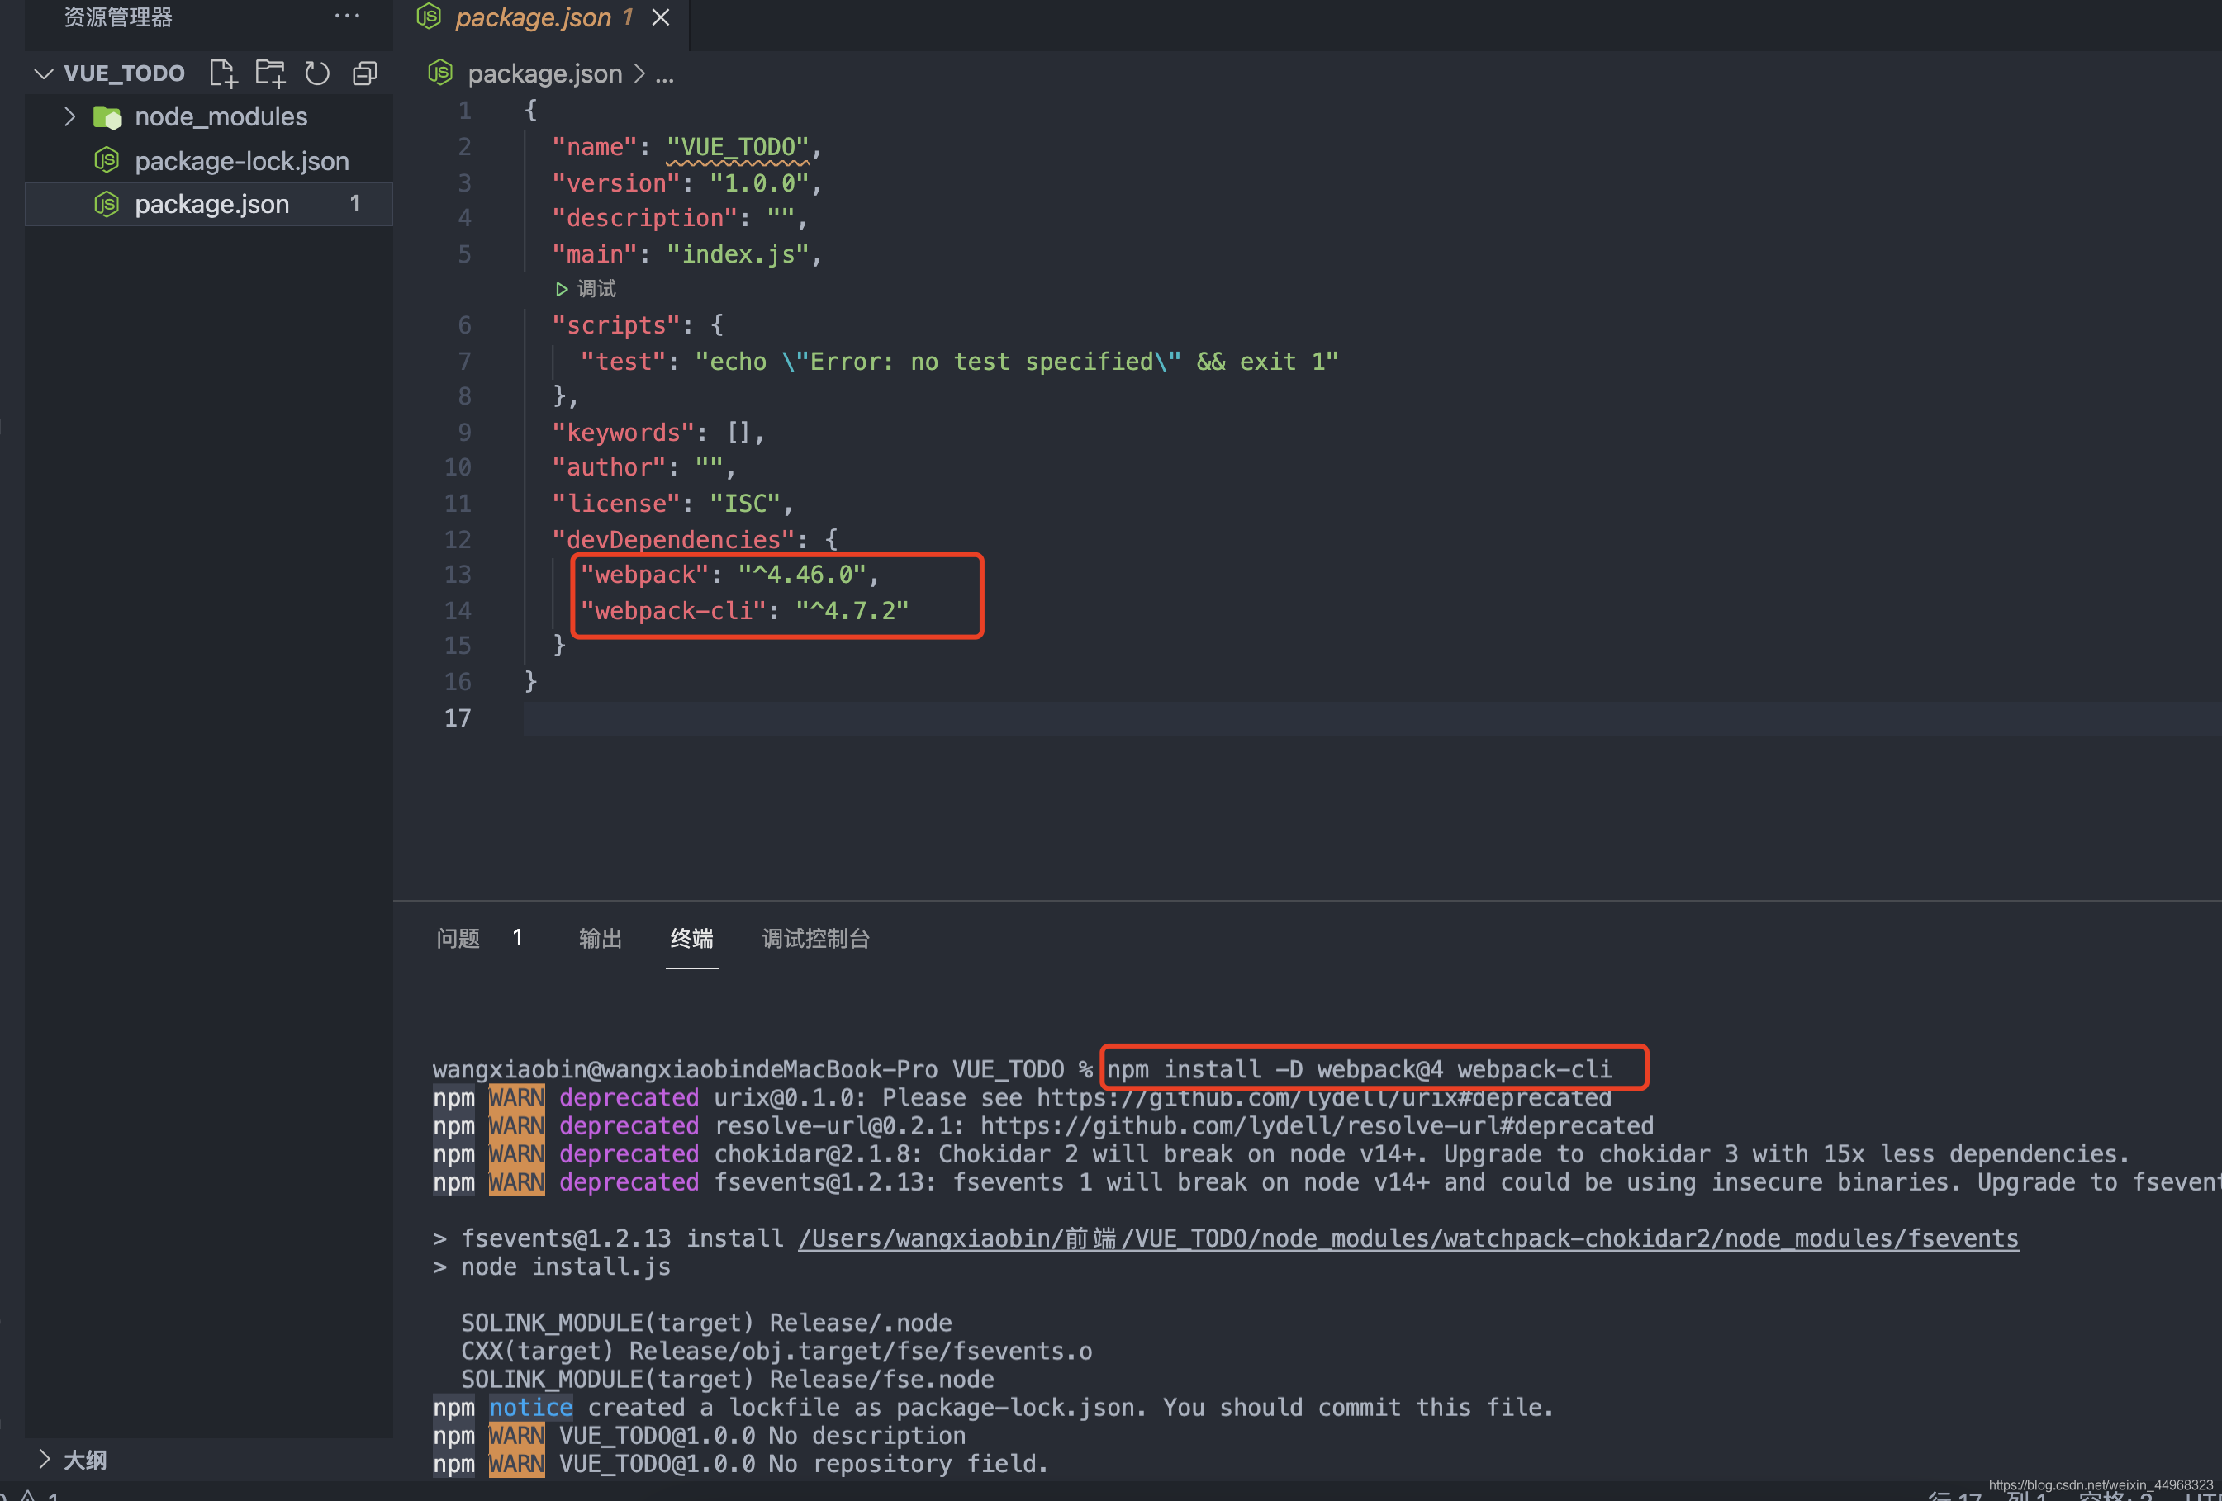Click the urix deprecated GitHub URL

tap(1323, 1098)
